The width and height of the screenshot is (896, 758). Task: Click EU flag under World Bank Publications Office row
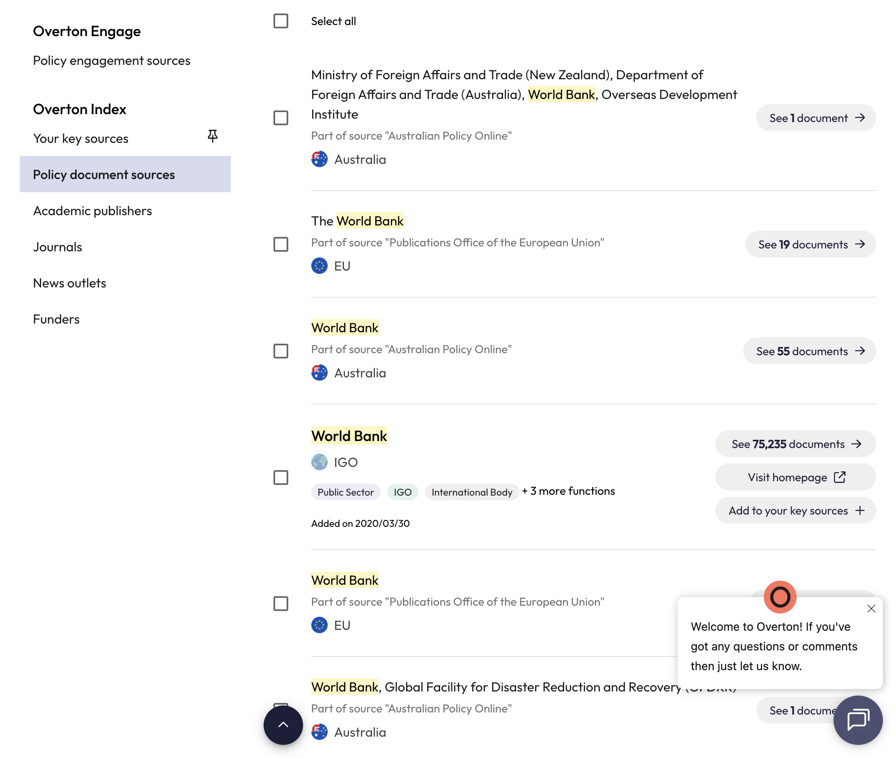click(x=319, y=625)
